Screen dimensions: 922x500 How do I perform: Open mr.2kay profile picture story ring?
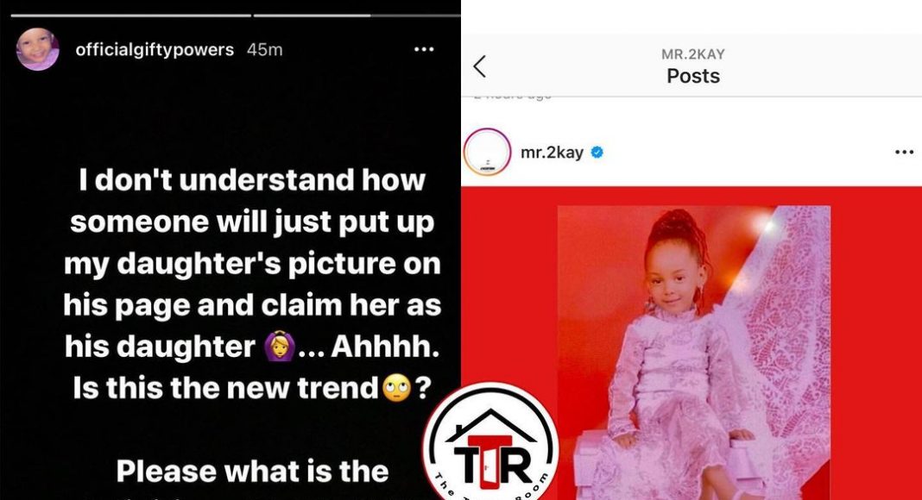click(x=488, y=152)
